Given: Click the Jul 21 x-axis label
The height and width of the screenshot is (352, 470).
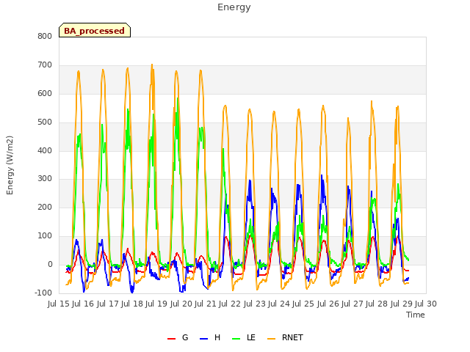Looking at the screenshot, I should point(206,304).
